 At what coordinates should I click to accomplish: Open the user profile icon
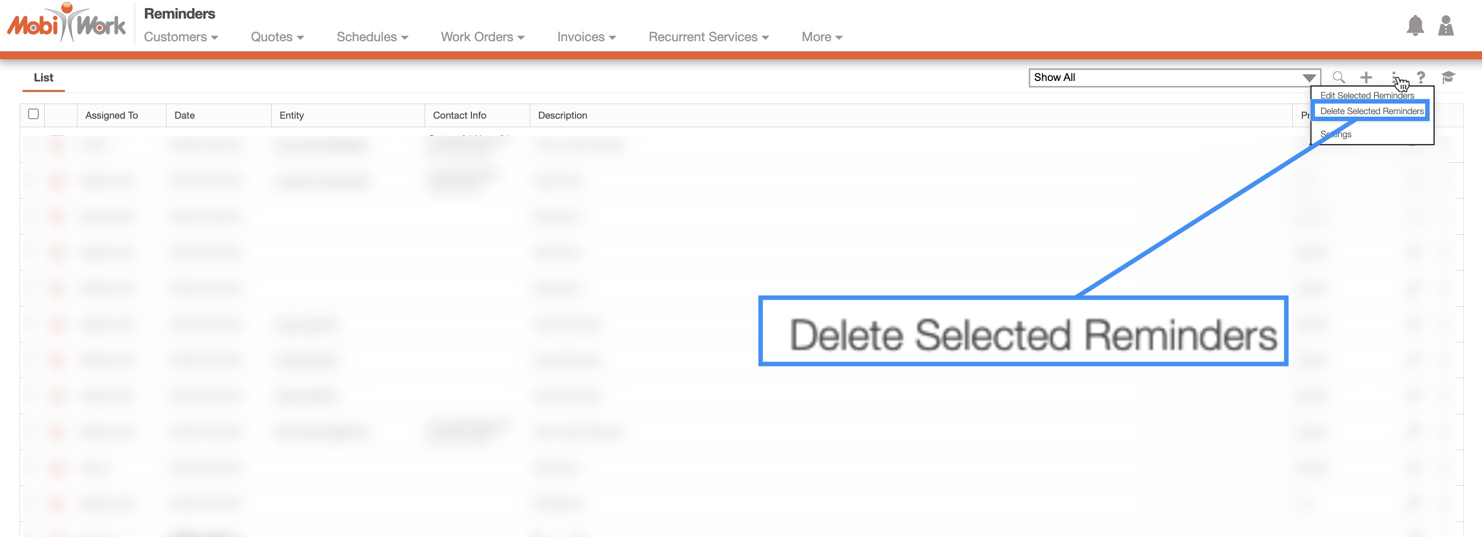tap(1445, 26)
